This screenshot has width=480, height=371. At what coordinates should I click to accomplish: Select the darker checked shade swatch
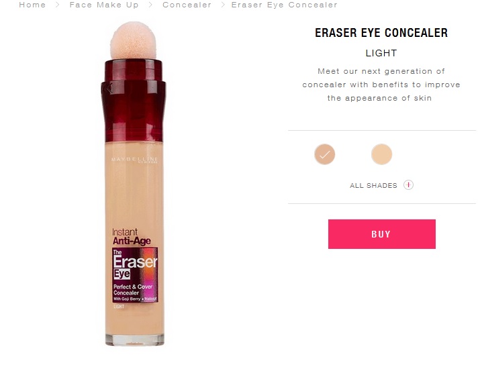(x=324, y=154)
